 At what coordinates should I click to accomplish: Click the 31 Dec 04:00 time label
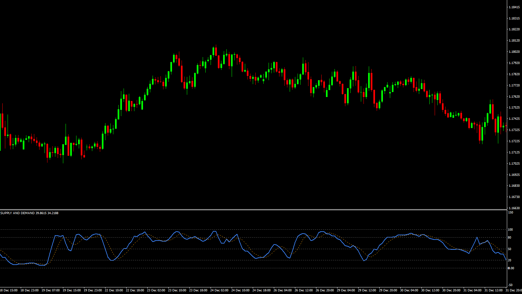coord(472,290)
